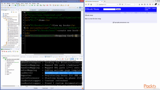The height and width of the screenshot is (90, 160).
Task: Click the open browser globe in Boot Dashboard
Action: coord(8,52)
